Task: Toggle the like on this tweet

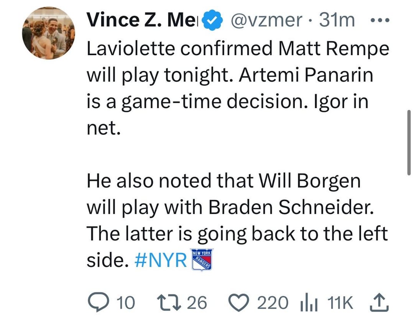Action: pyautogui.click(x=238, y=302)
